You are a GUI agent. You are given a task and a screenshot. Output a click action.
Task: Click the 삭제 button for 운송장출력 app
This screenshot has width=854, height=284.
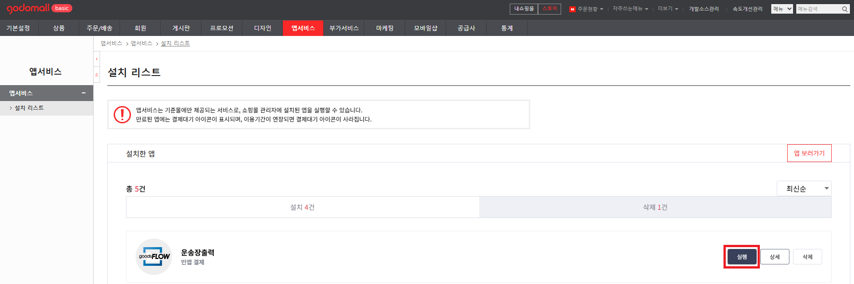click(x=807, y=257)
